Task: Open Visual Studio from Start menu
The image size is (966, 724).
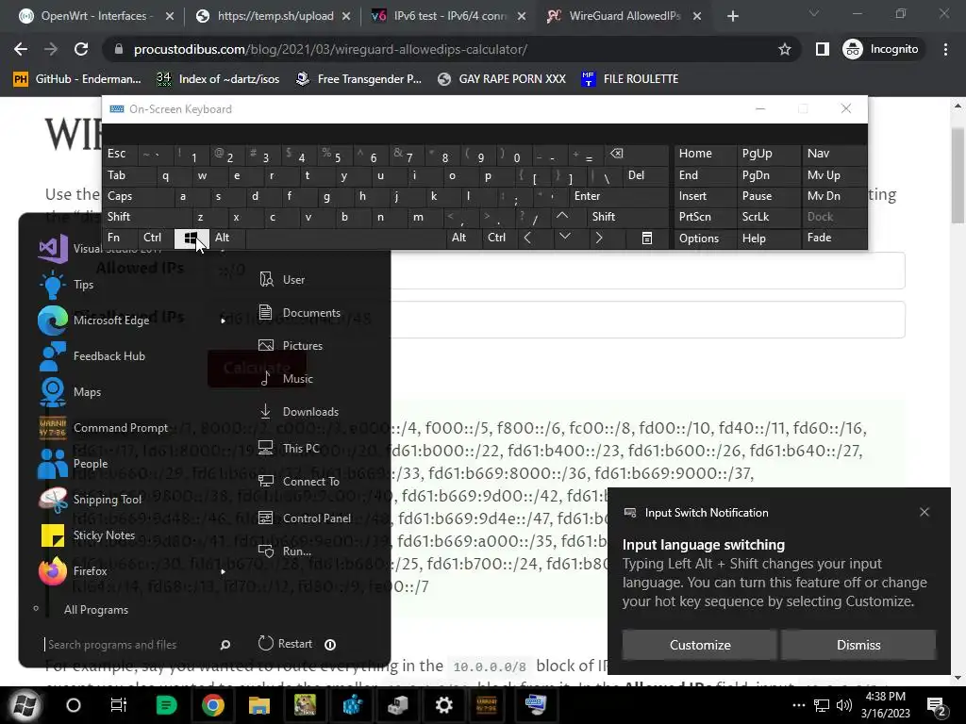Action: [102, 249]
